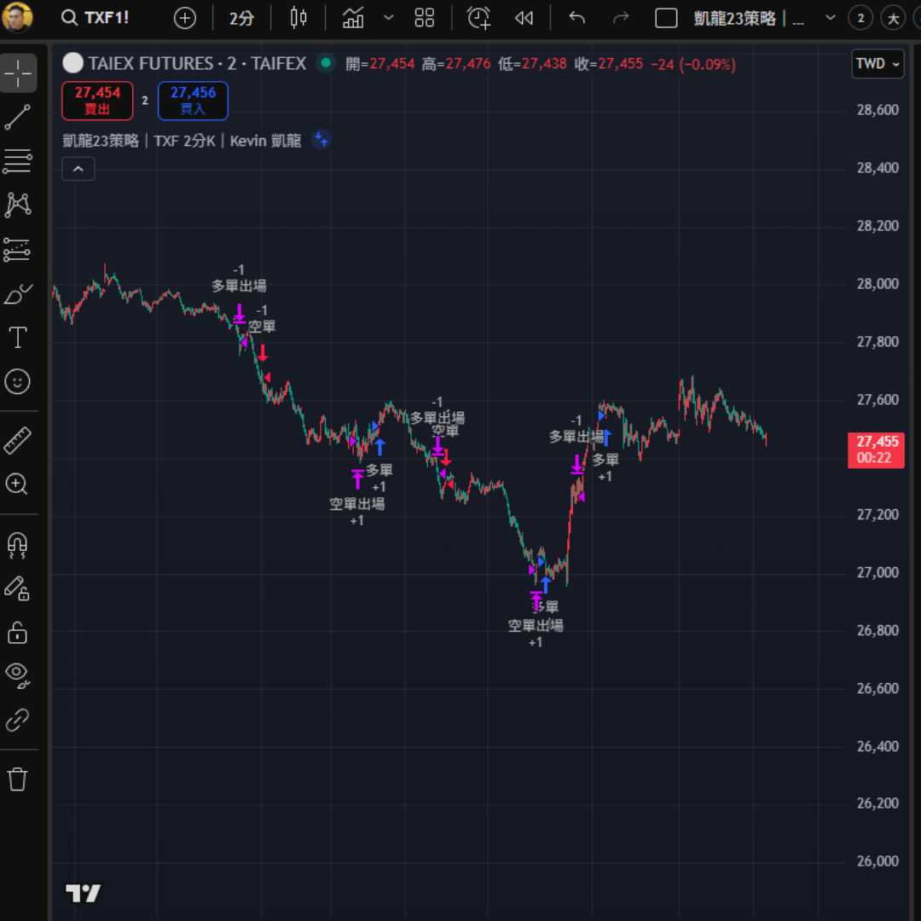Open the indicators chart icon
Viewport: 921px width, 921px height.
tap(353, 18)
